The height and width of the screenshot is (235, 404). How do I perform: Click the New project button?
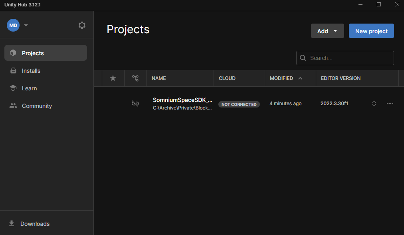[371, 31]
